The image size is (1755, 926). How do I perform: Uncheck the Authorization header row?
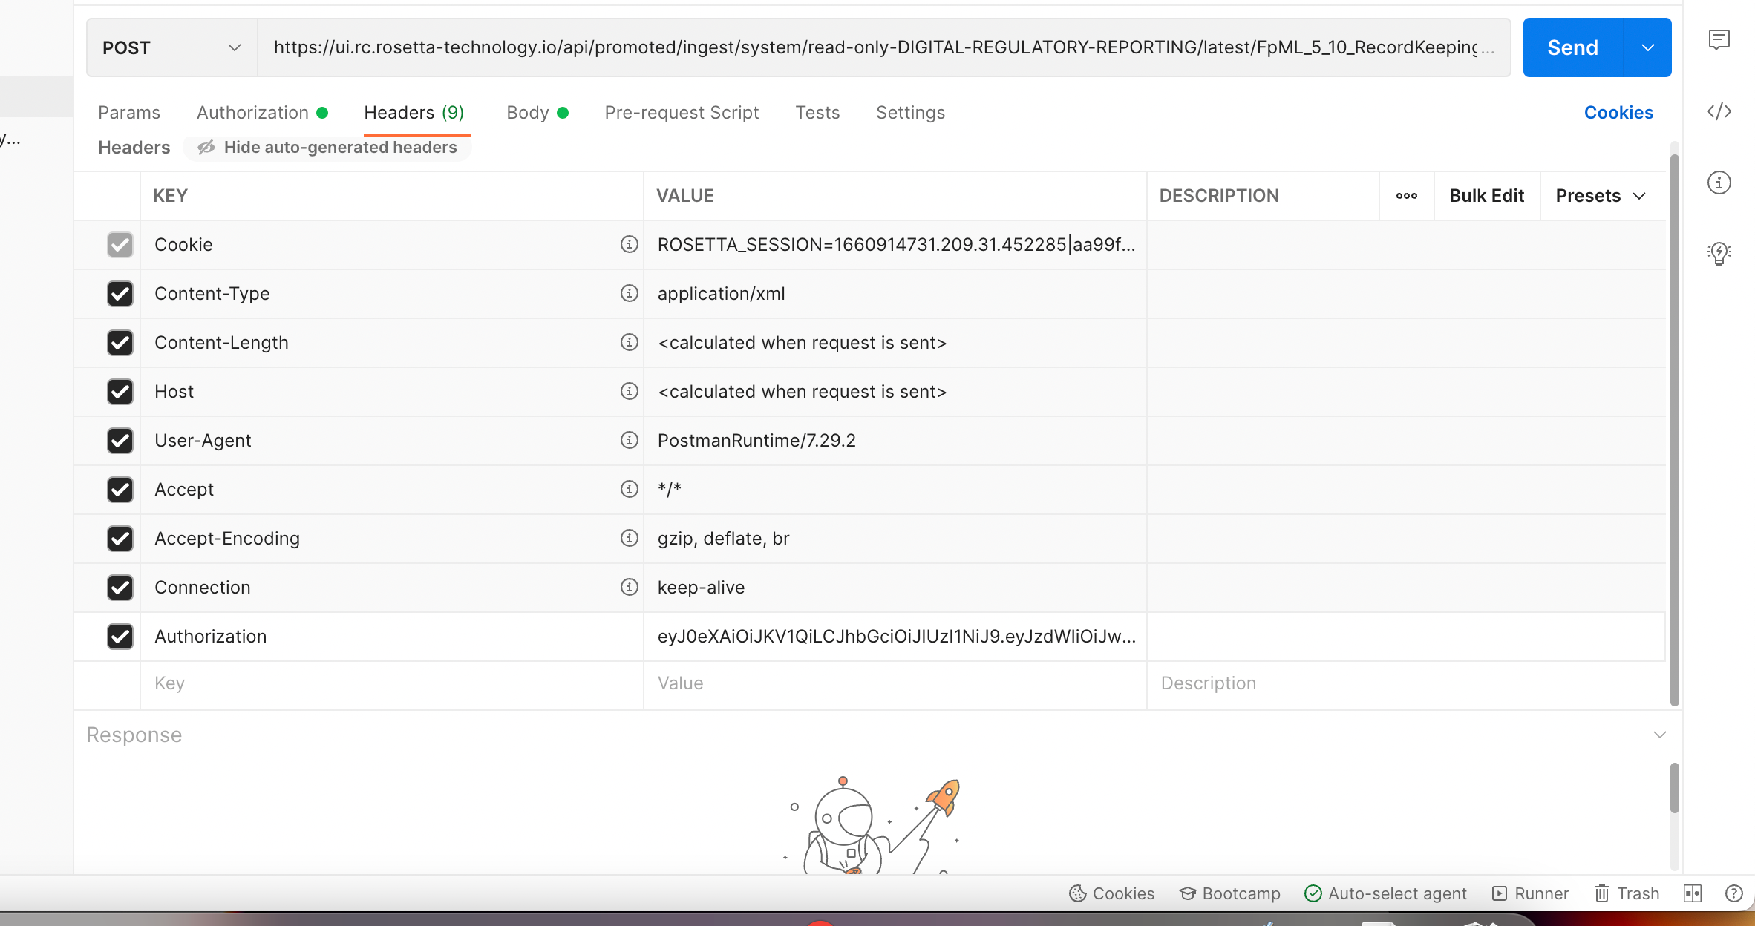pos(120,636)
